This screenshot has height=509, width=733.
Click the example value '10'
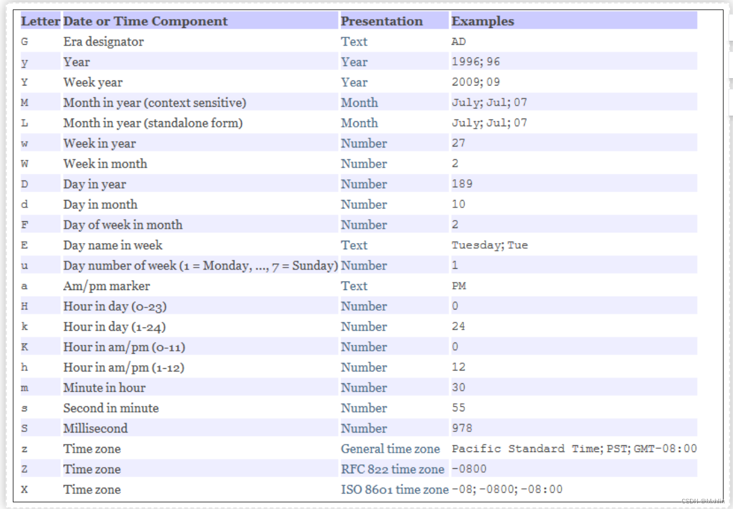(458, 204)
